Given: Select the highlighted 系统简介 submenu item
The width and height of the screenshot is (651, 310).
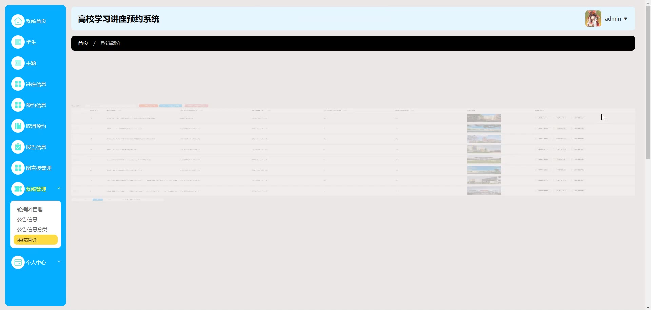Looking at the screenshot, I should click(x=36, y=240).
